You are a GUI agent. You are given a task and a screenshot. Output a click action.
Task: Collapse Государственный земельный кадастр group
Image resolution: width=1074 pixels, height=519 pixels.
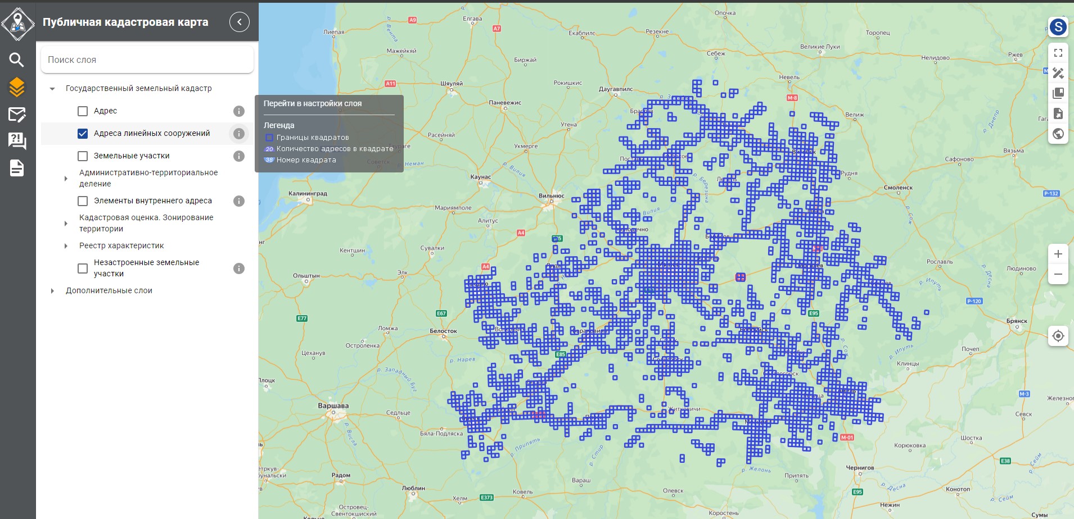pos(52,89)
